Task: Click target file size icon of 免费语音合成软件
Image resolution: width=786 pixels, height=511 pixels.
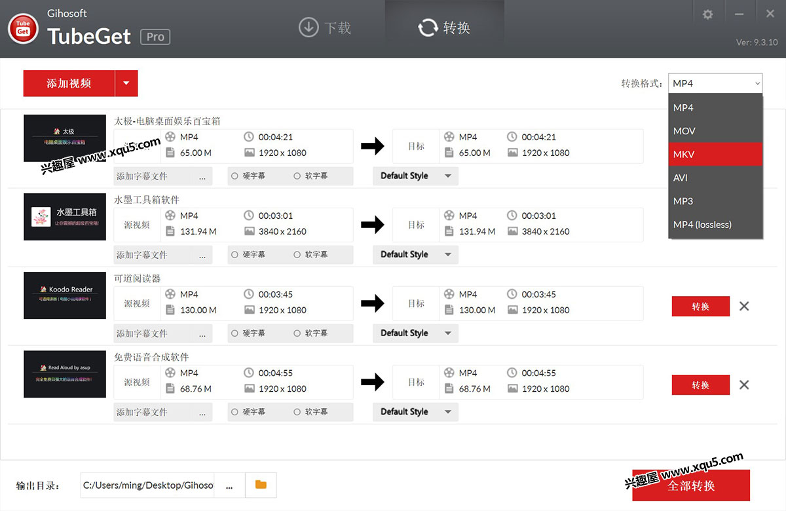Action: pyautogui.click(x=449, y=388)
